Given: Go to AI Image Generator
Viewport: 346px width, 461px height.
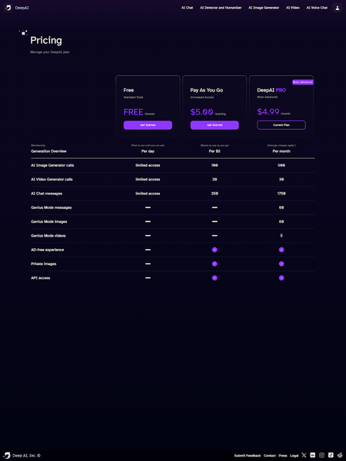Looking at the screenshot, I should (x=264, y=8).
